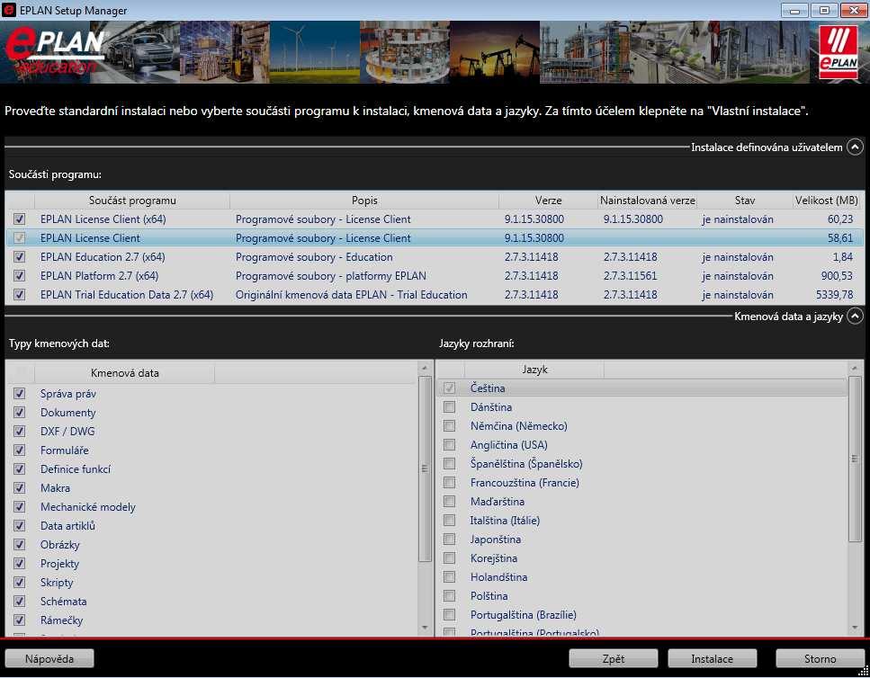This screenshot has height=678, width=870.
Task: Enable Polština language
Action: tap(450, 595)
